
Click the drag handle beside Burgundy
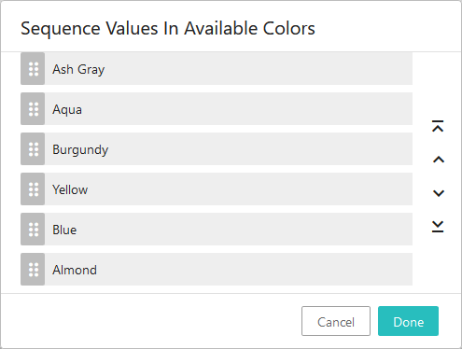[x=33, y=149]
